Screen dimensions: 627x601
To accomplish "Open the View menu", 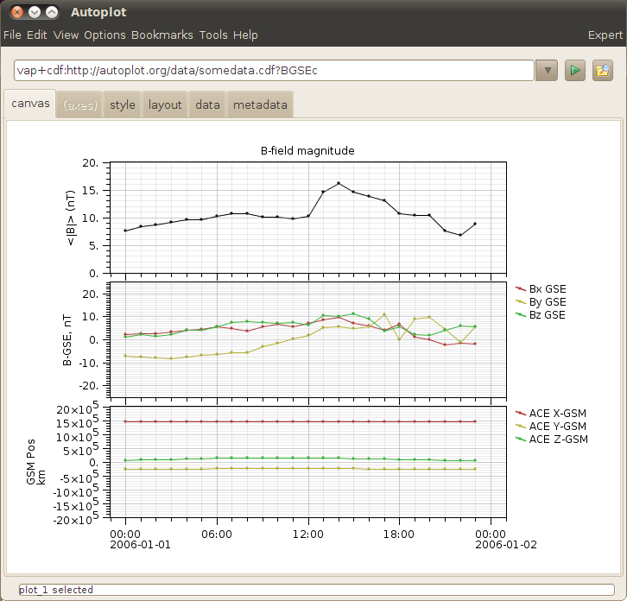I will point(66,35).
